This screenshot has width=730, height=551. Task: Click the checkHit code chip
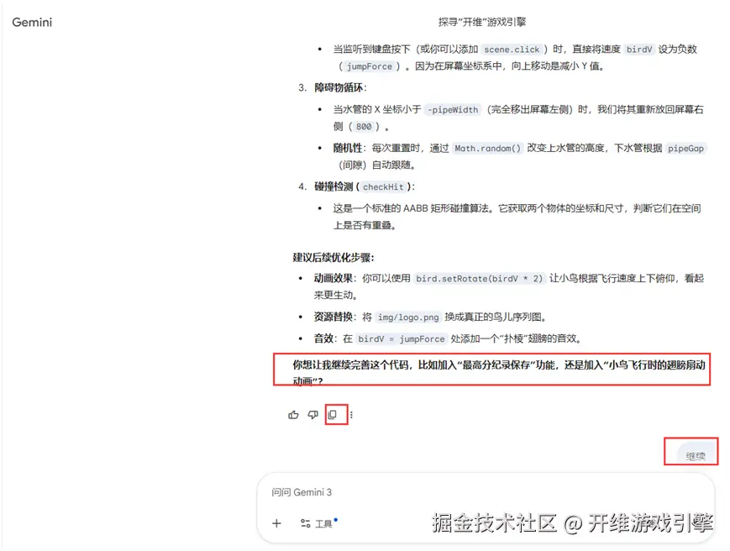pyautogui.click(x=383, y=186)
